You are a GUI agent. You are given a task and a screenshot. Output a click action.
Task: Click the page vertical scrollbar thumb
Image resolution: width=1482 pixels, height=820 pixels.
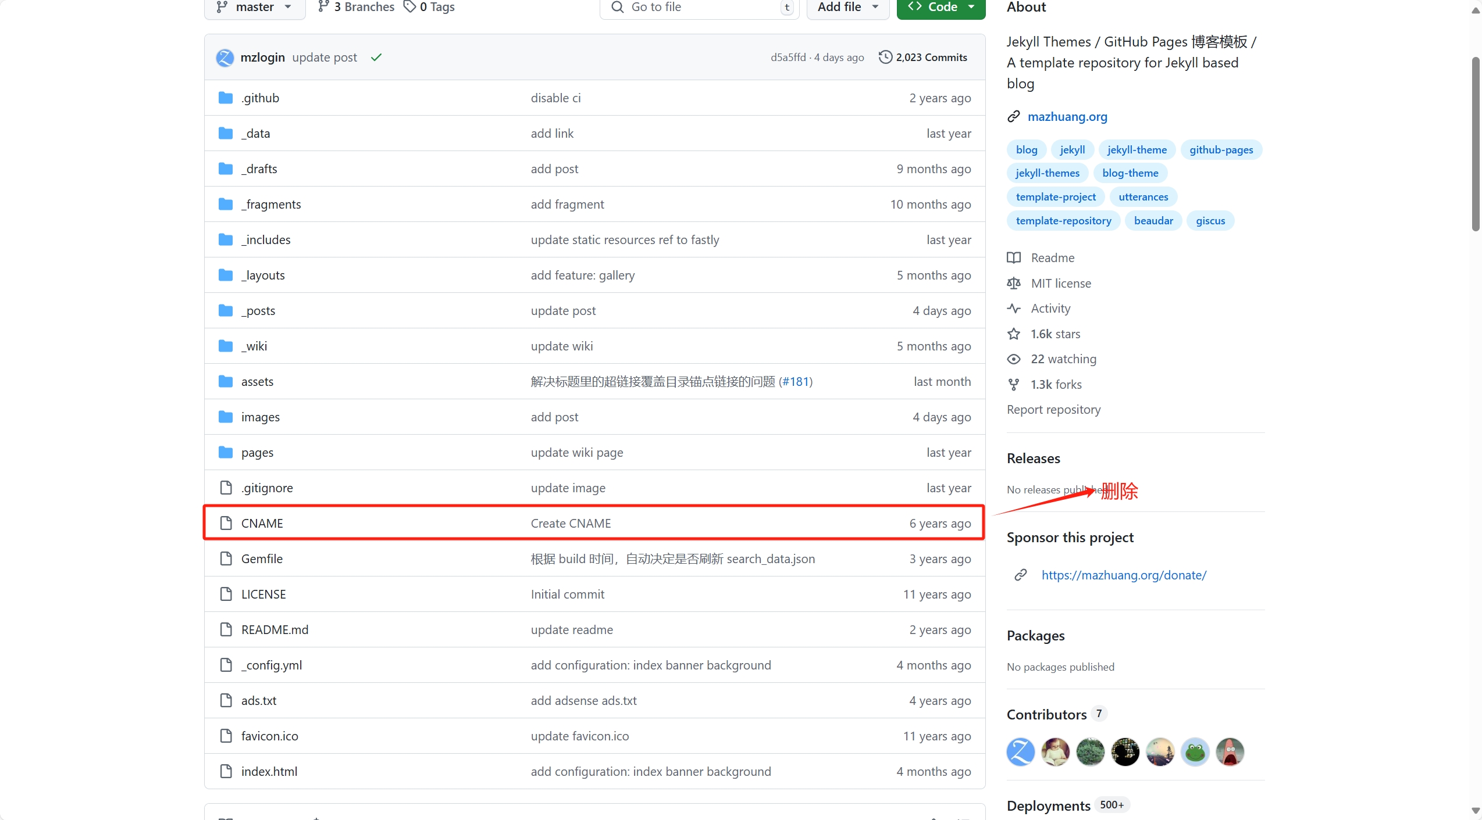1476,144
